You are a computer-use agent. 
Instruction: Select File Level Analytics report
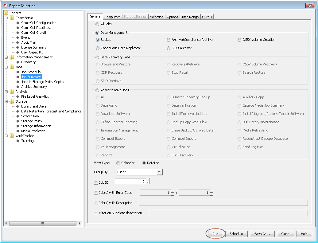click(x=35, y=96)
